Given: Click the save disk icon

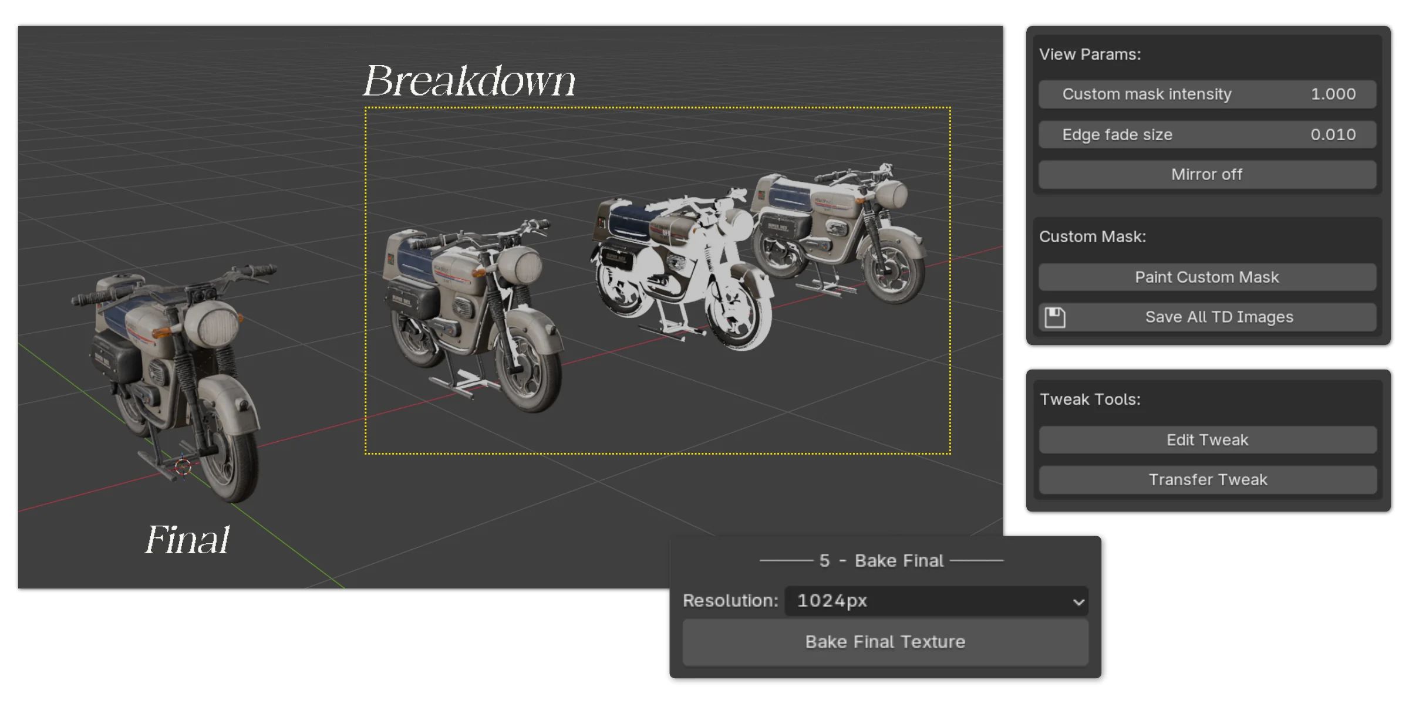Looking at the screenshot, I should pos(1055,317).
